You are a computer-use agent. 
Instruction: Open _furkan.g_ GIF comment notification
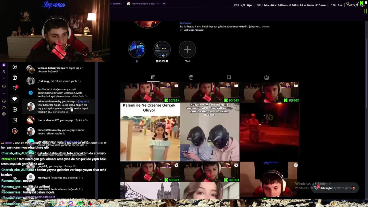tap(59, 81)
